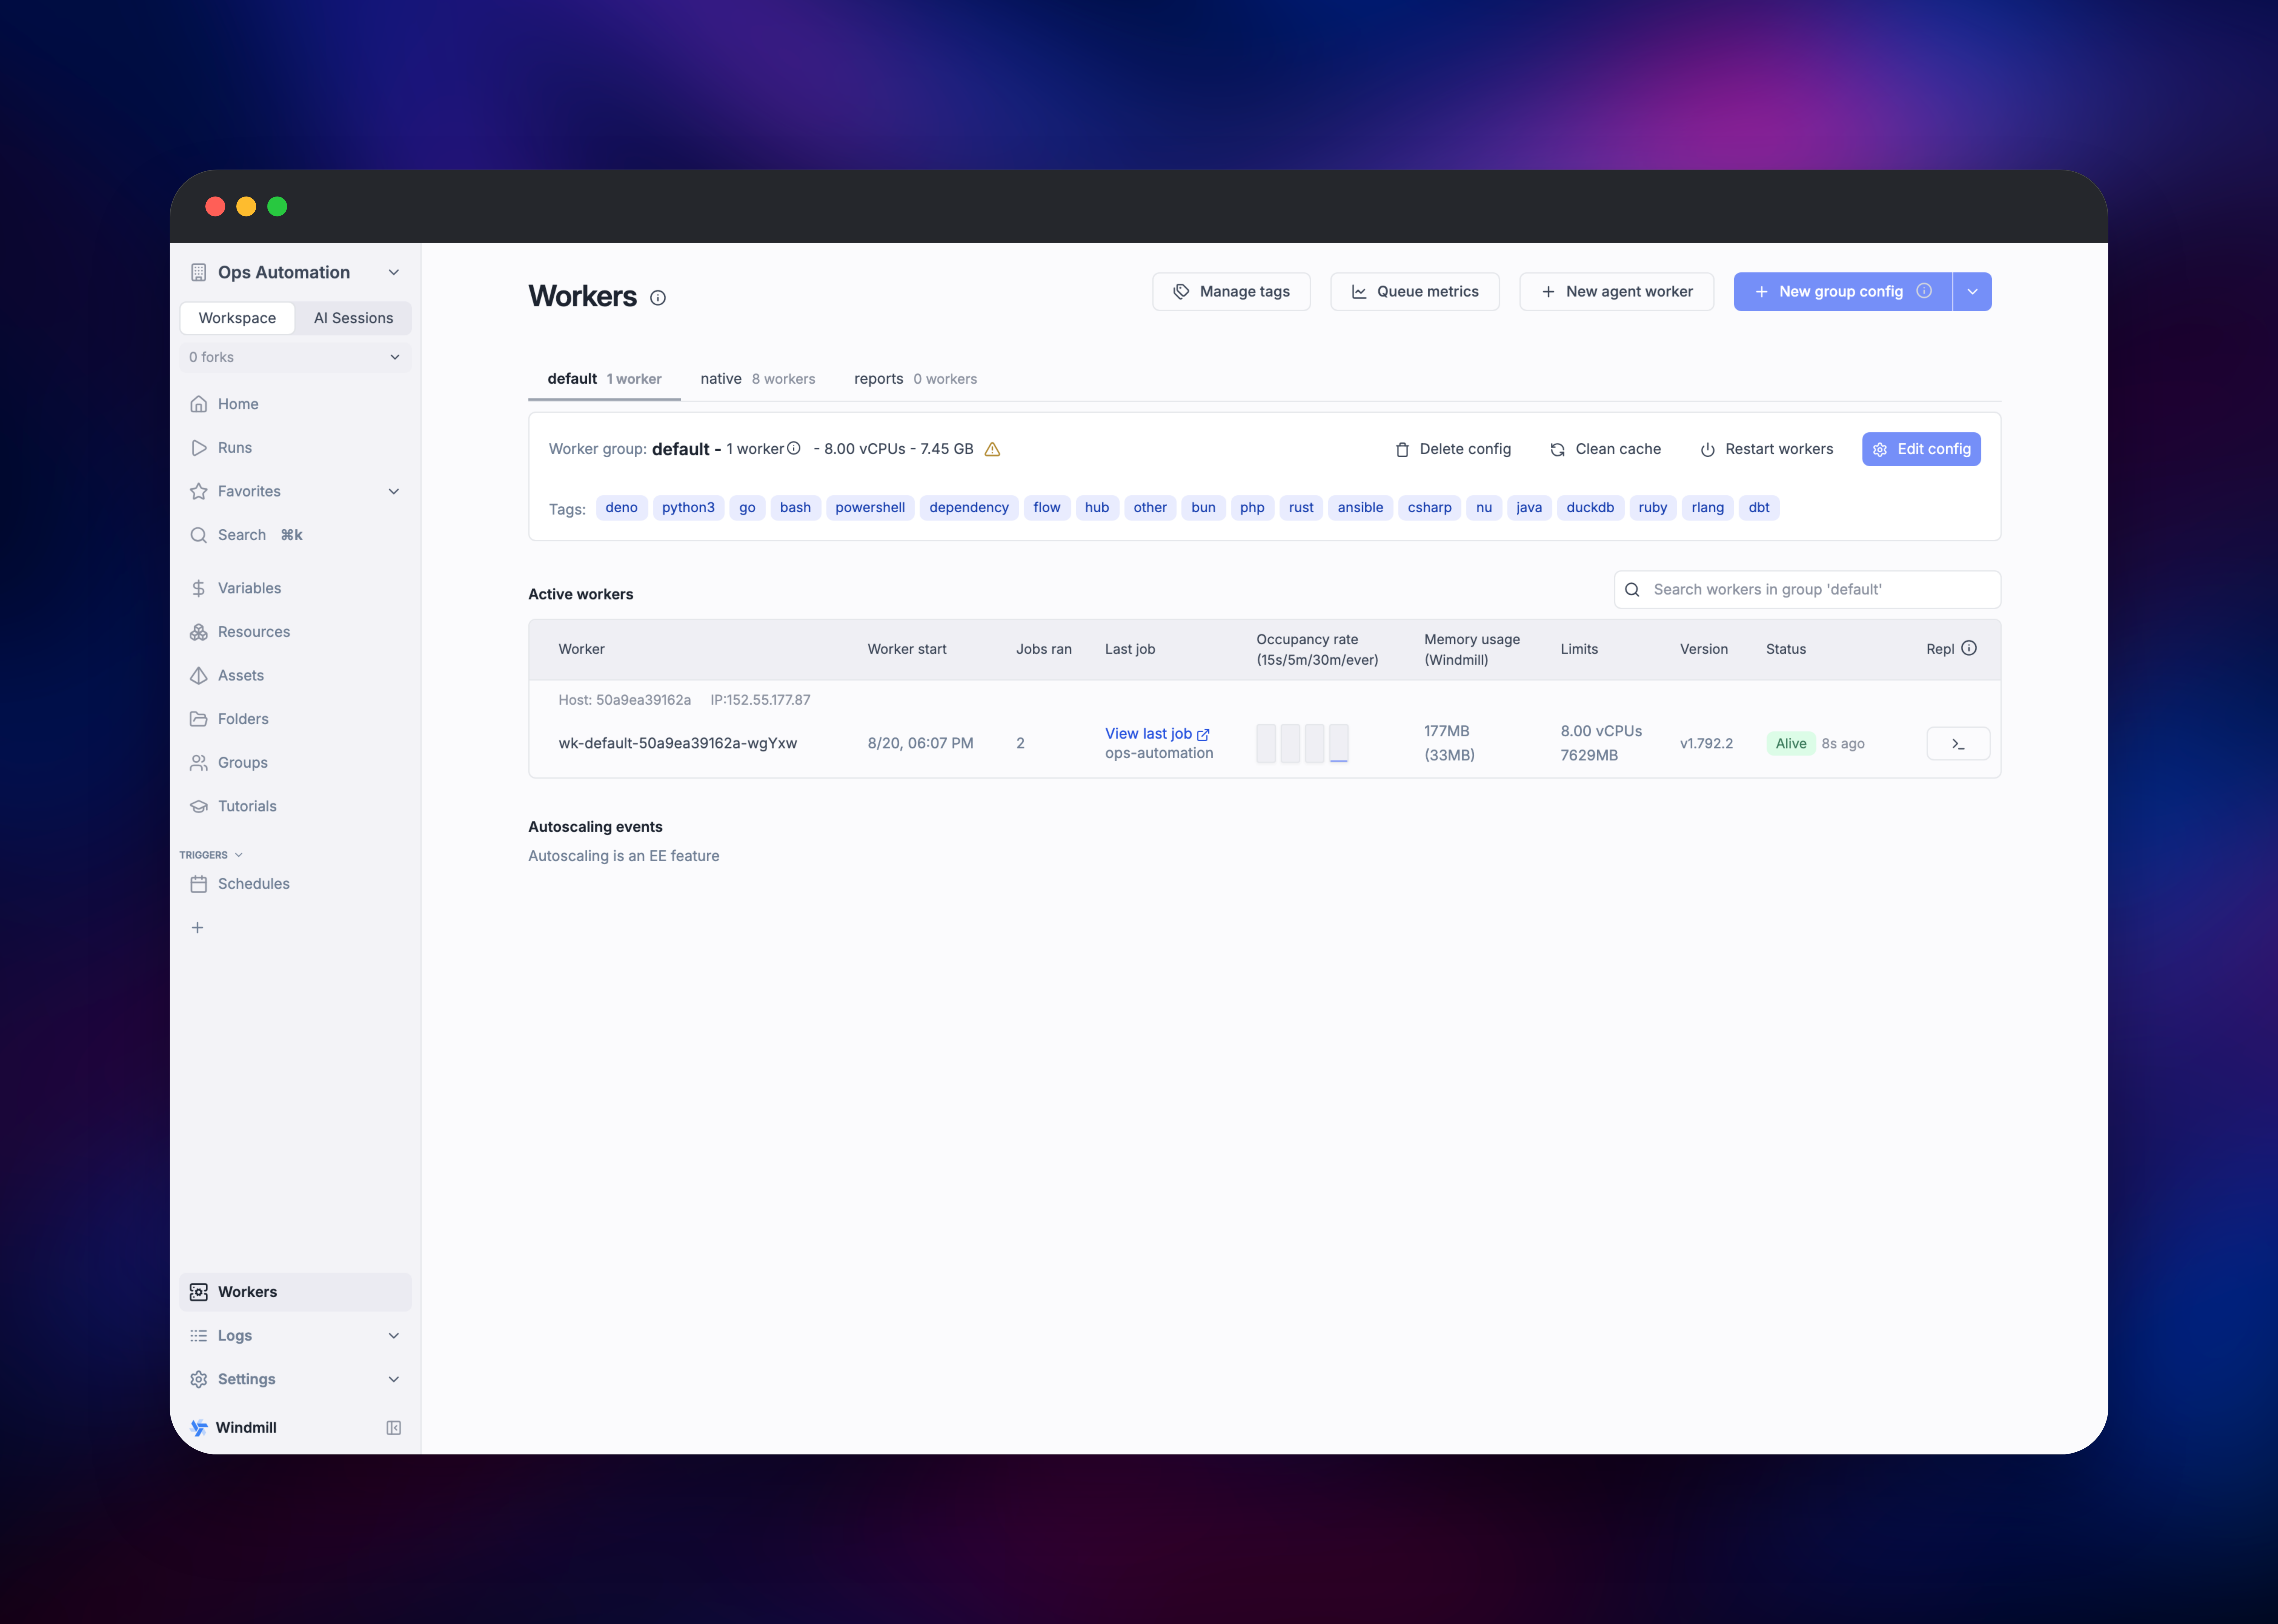Click the IP:152.55.177.87 text
This screenshot has width=2278, height=1624.
pos(760,700)
